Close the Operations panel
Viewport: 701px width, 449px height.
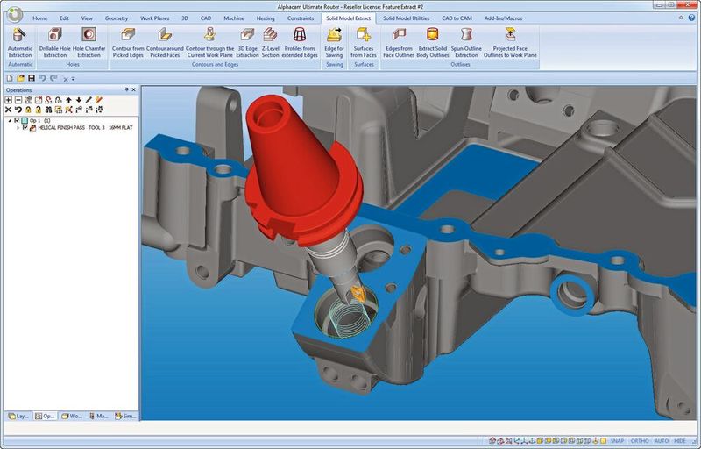[x=134, y=90]
